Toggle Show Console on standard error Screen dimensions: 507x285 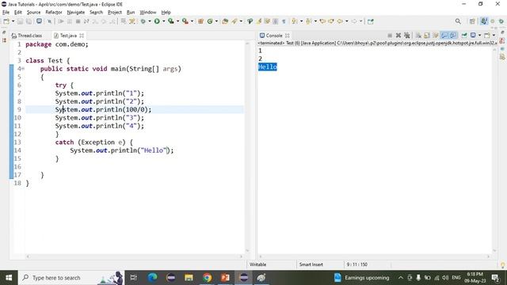coord(453,36)
